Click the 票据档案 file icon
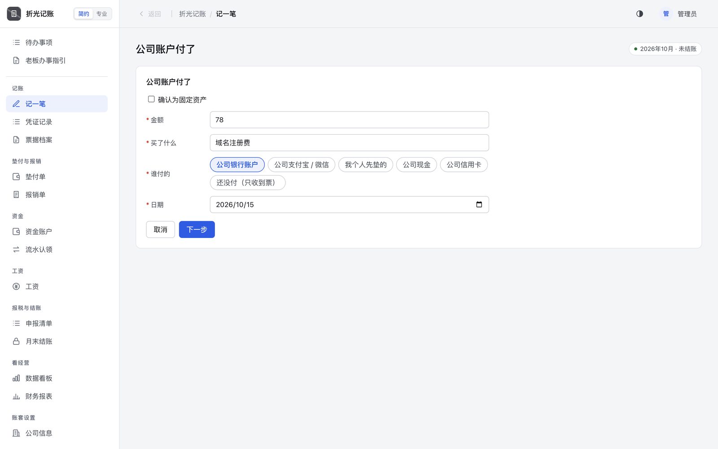The image size is (718, 449). pyautogui.click(x=16, y=140)
